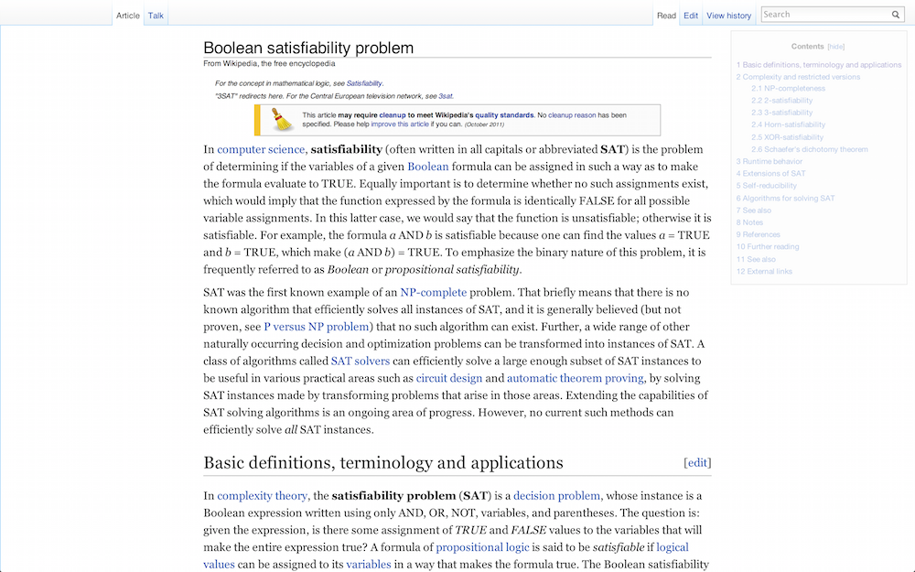
Task: Click the search magnifying glass icon
Action: [x=896, y=15]
